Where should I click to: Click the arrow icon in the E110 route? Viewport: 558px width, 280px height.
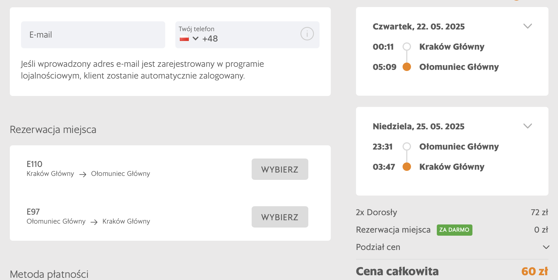point(82,175)
